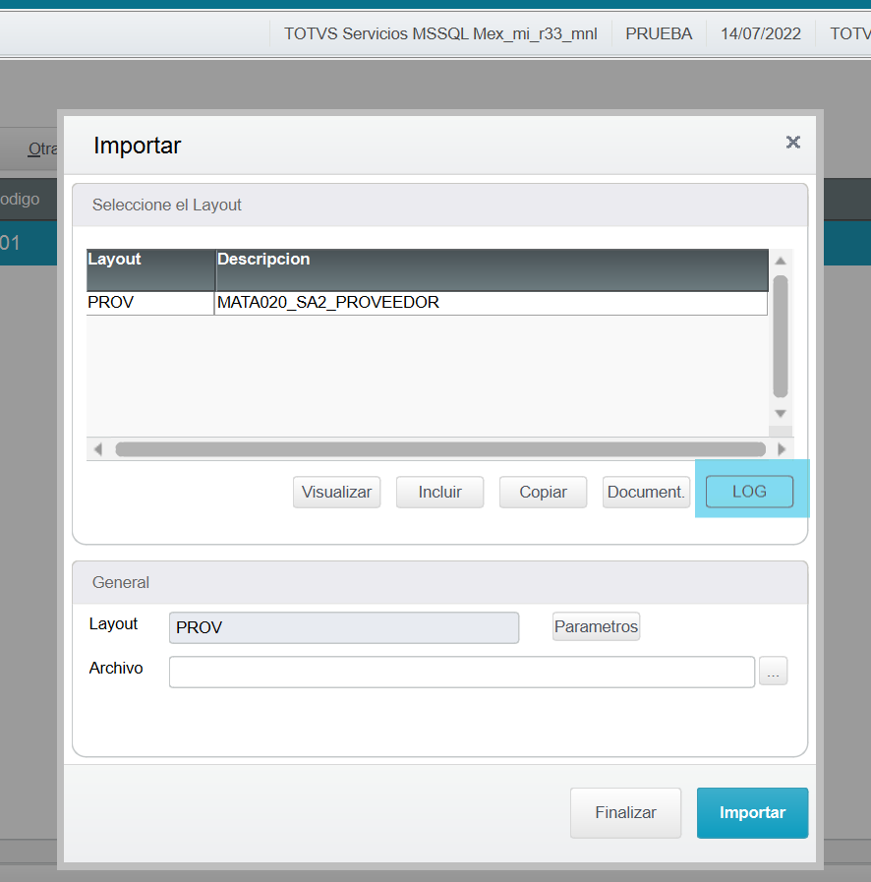Click the General panel header
Screen dimensions: 871x882
pyautogui.click(x=439, y=582)
